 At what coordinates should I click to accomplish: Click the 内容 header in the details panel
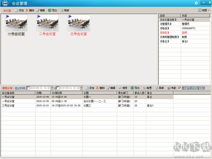tap(195, 16)
